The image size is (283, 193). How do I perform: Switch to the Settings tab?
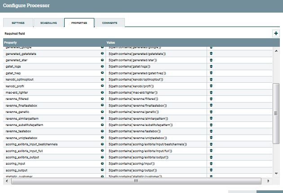[x=18, y=23]
